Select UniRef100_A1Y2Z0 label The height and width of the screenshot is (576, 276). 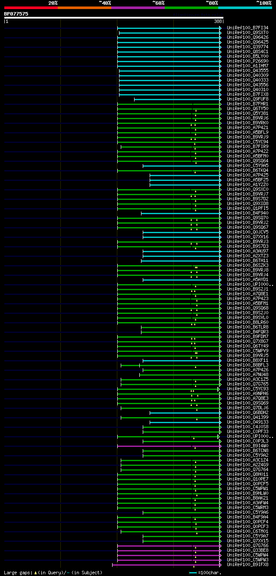[x=248, y=185]
